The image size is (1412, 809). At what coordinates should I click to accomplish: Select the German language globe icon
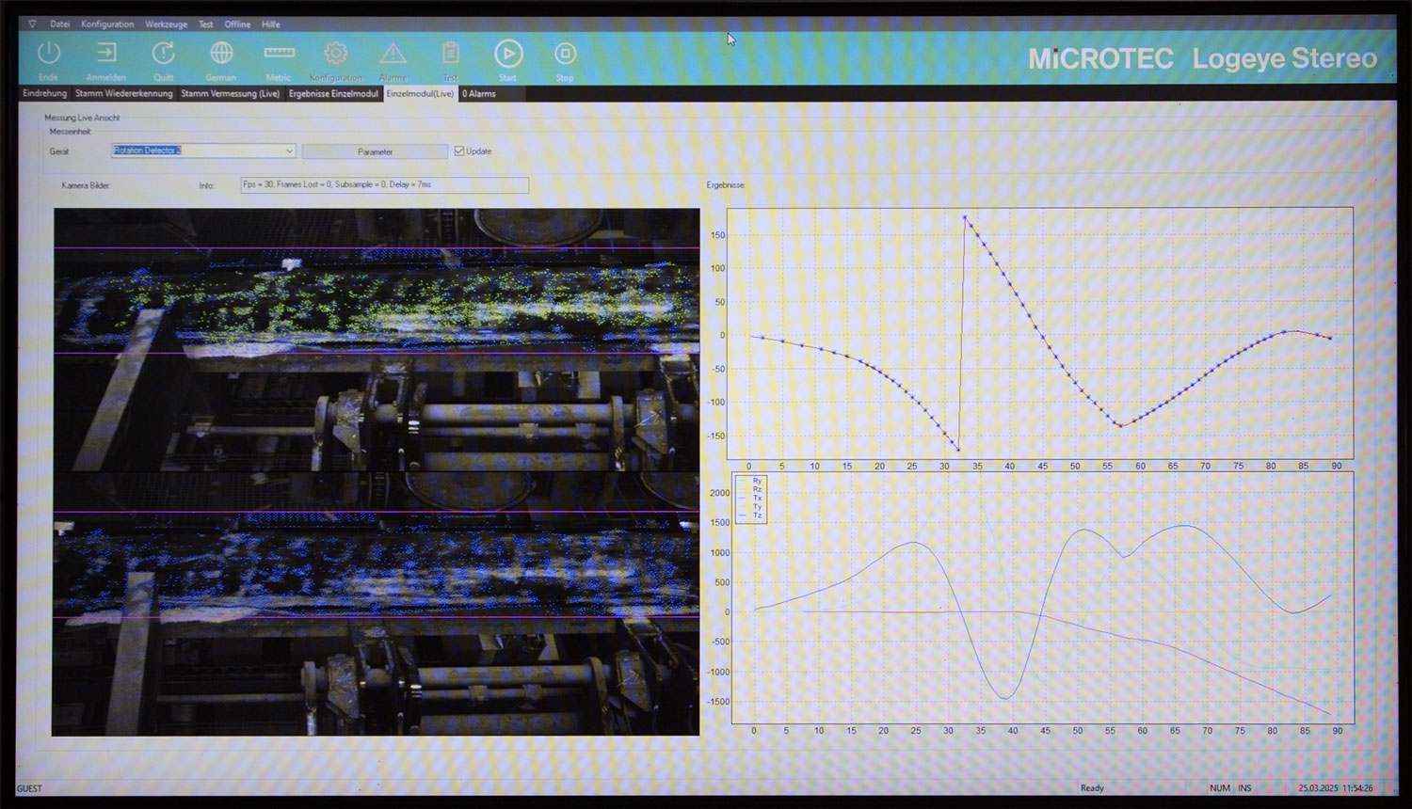pyautogui.click(x=221, y=55)
